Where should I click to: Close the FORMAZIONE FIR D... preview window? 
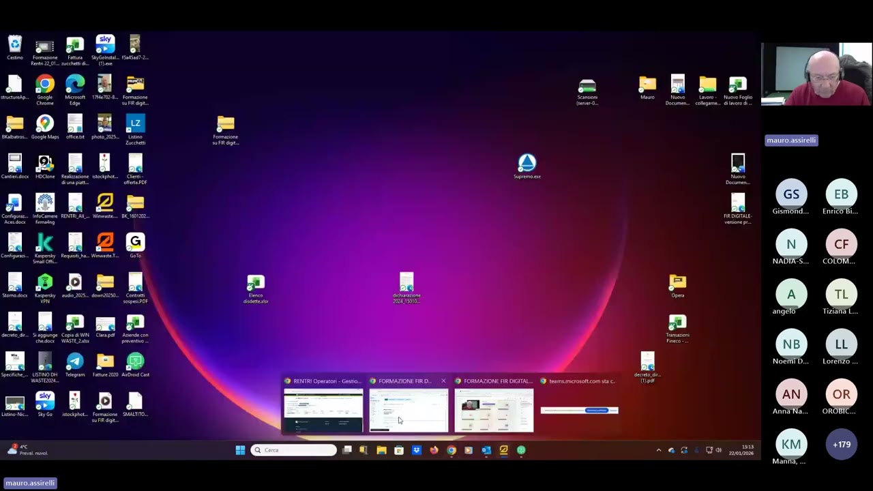click(x=443, y=381)
